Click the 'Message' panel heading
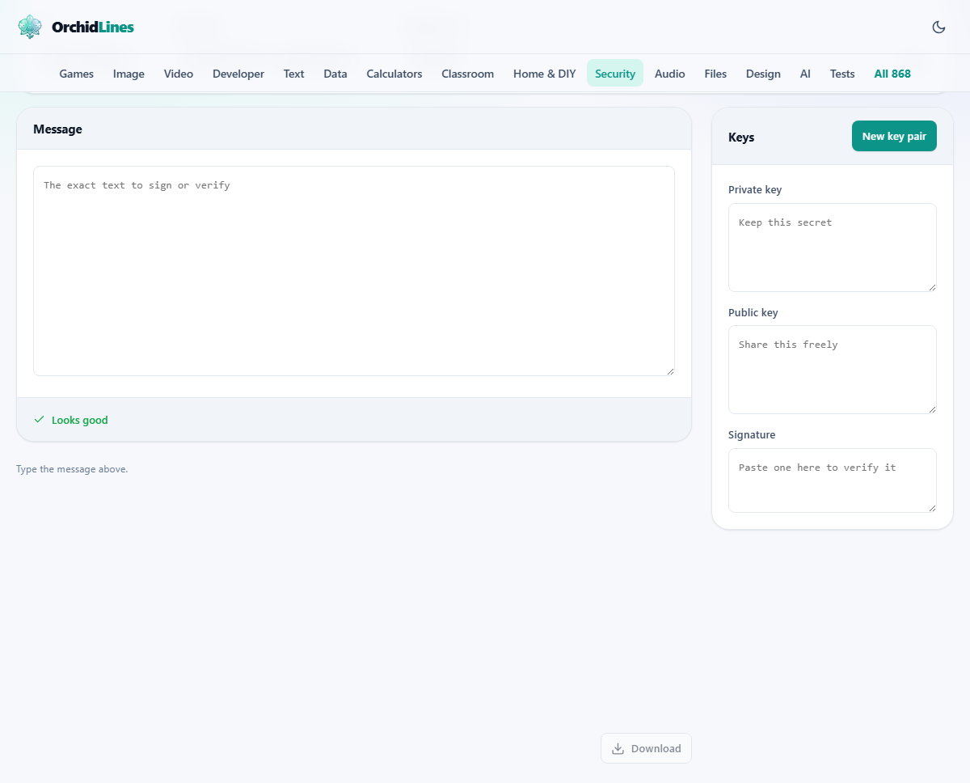This screenshot has height=783, width=970. coord(57,129)
